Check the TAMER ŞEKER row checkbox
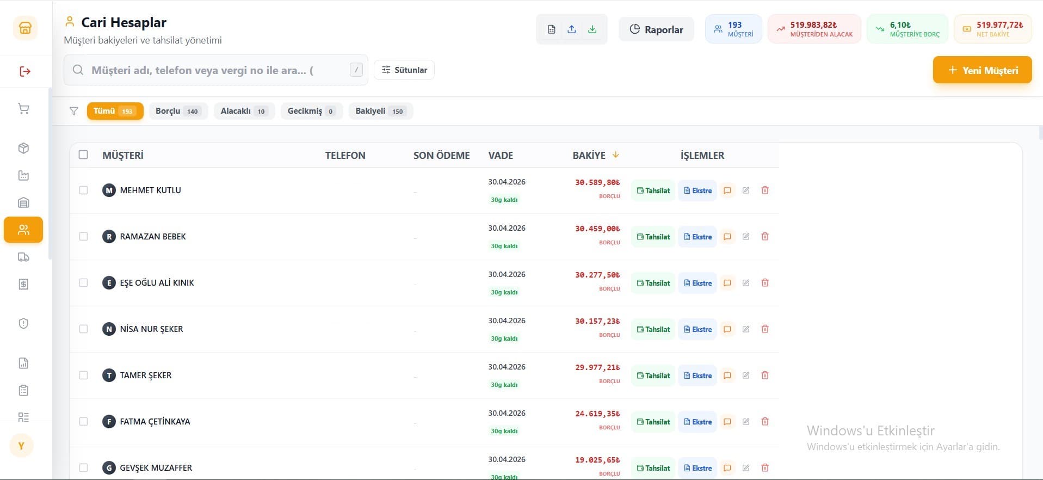Viewport: 1043px width, 480px height. [x=83, y=375]
